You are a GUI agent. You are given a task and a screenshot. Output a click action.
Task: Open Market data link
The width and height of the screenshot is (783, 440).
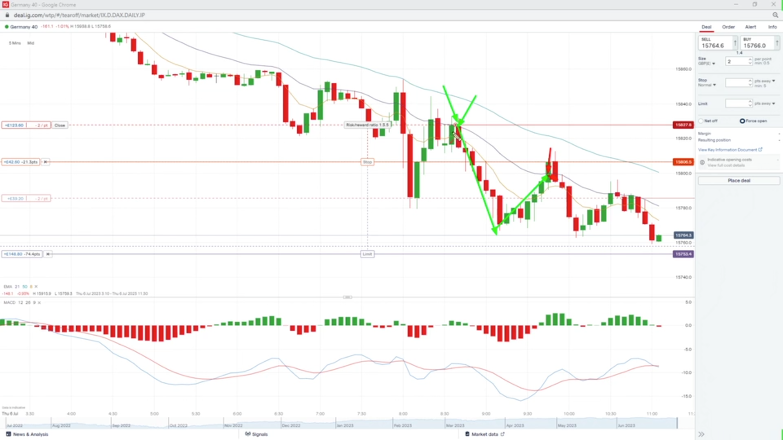pos(485,434)
